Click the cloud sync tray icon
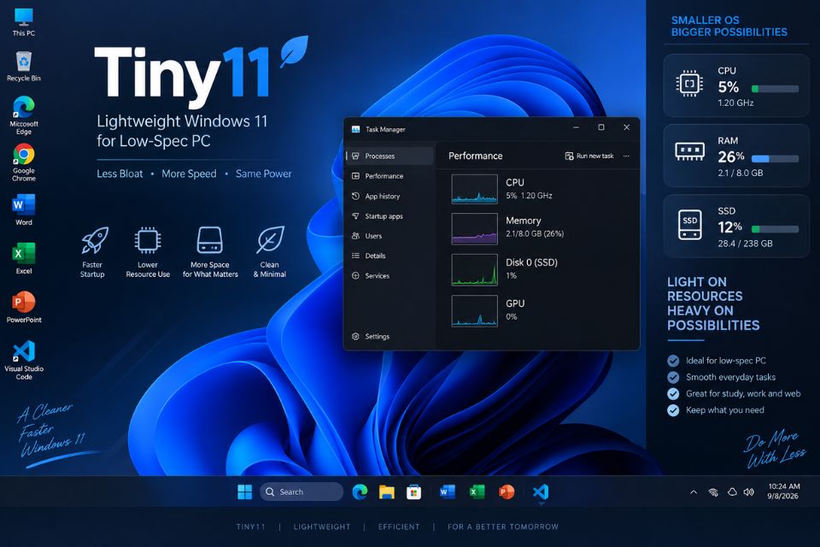 click(732, 492)
